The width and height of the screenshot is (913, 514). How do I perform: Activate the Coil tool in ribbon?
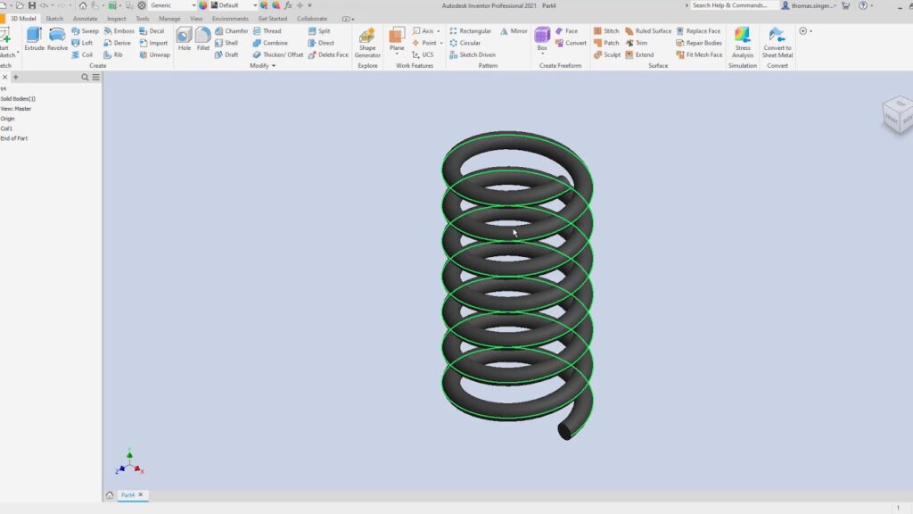82,54
